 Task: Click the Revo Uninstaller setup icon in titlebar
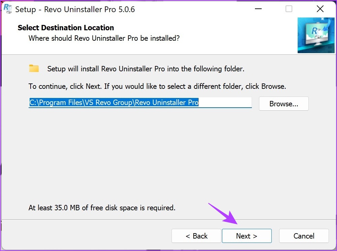[x=8, y=9]
